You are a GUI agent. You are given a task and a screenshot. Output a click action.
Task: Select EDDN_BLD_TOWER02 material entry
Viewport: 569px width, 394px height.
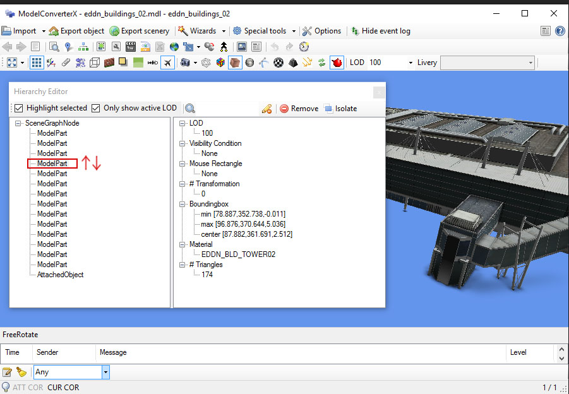[x=239, y=254]
